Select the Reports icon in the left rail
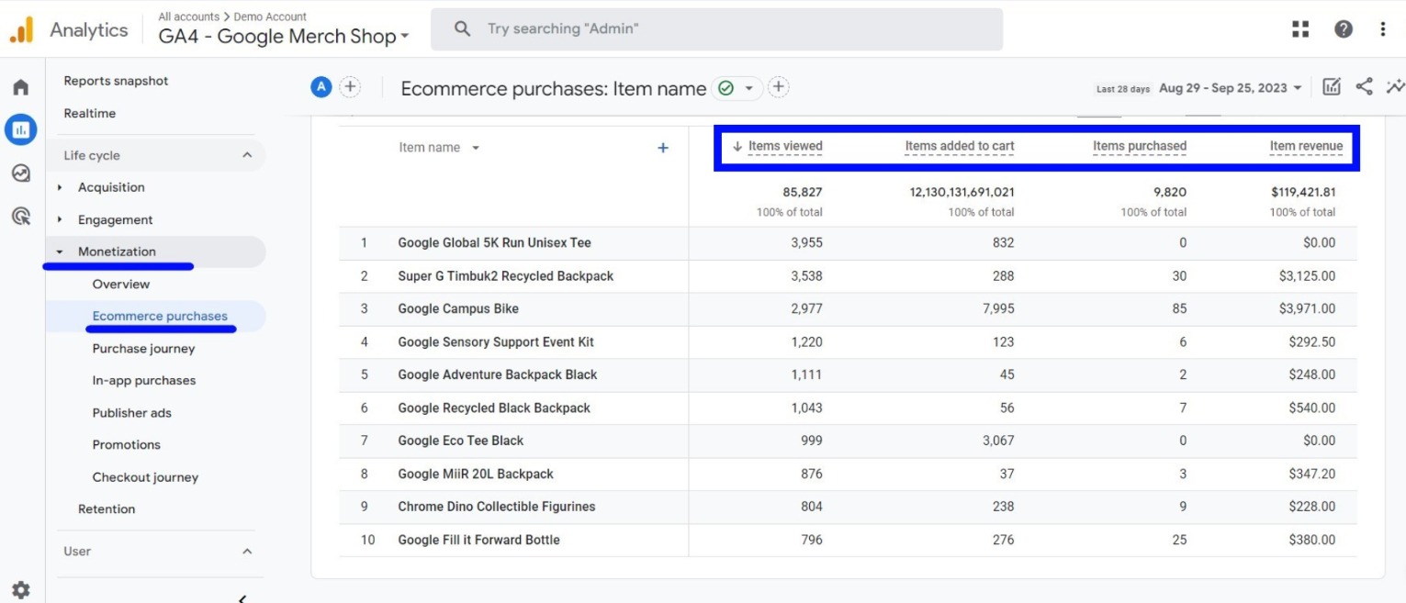 point(20,129)
